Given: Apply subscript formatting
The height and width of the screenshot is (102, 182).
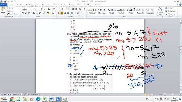Looking at the screenshot, I should pos(37,13).
